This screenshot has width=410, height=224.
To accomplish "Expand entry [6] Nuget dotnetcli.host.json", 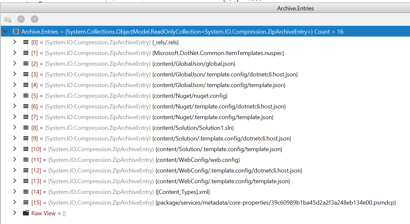I will [x=15, y=106].
